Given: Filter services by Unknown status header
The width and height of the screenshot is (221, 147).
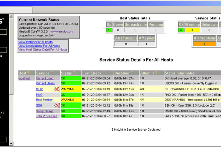Looking at the screenshot, I should click(x=209, y=24).
